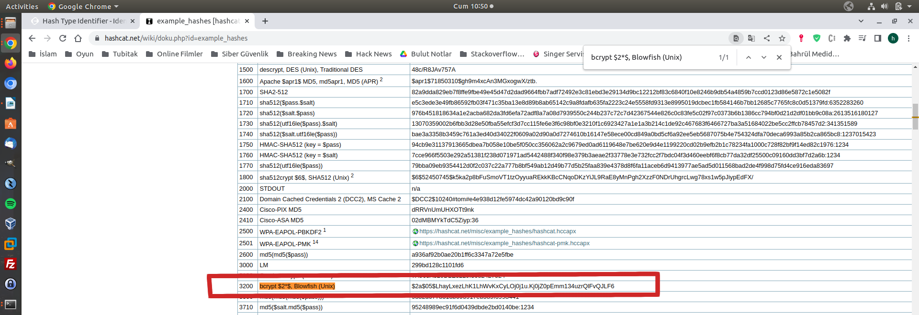Close the find-in-page bar

[x=779, y=57]
